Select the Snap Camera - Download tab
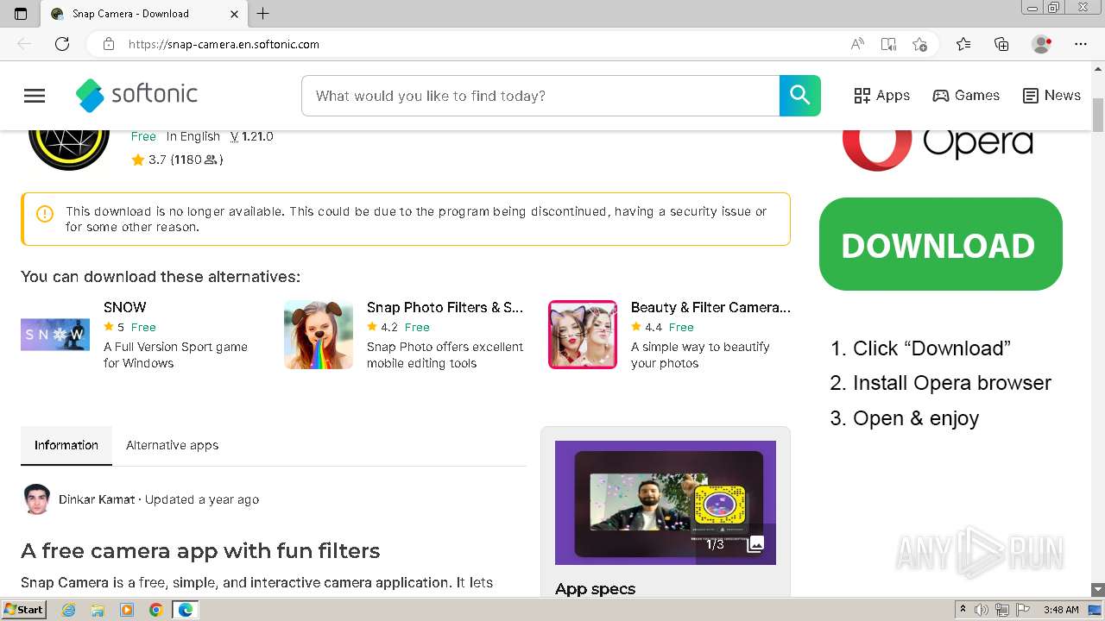The height and width of the screenshot is (621, 1105). coord(144,14)
